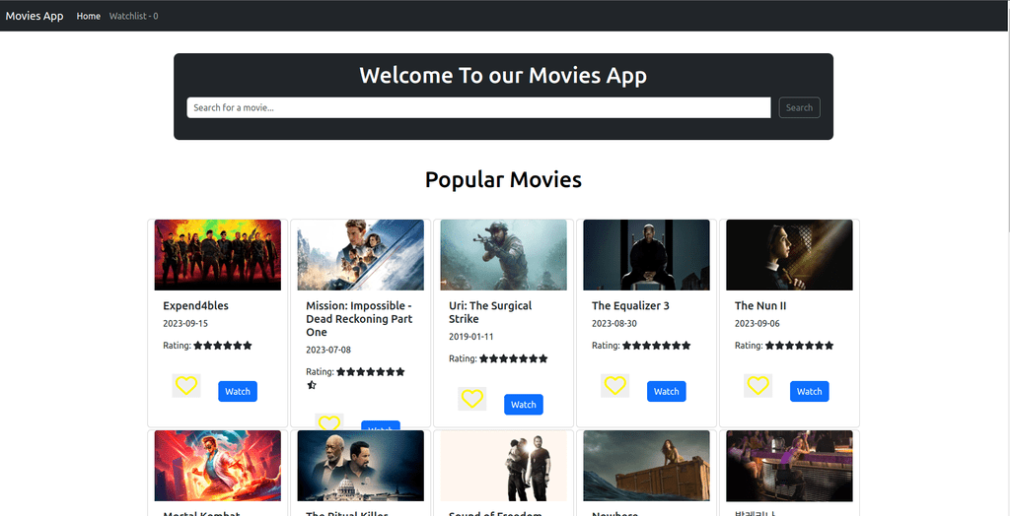Click the page vertical scrollbar
The width and height of the screenshot is (1010, 516).
[x=1007, y=116]
